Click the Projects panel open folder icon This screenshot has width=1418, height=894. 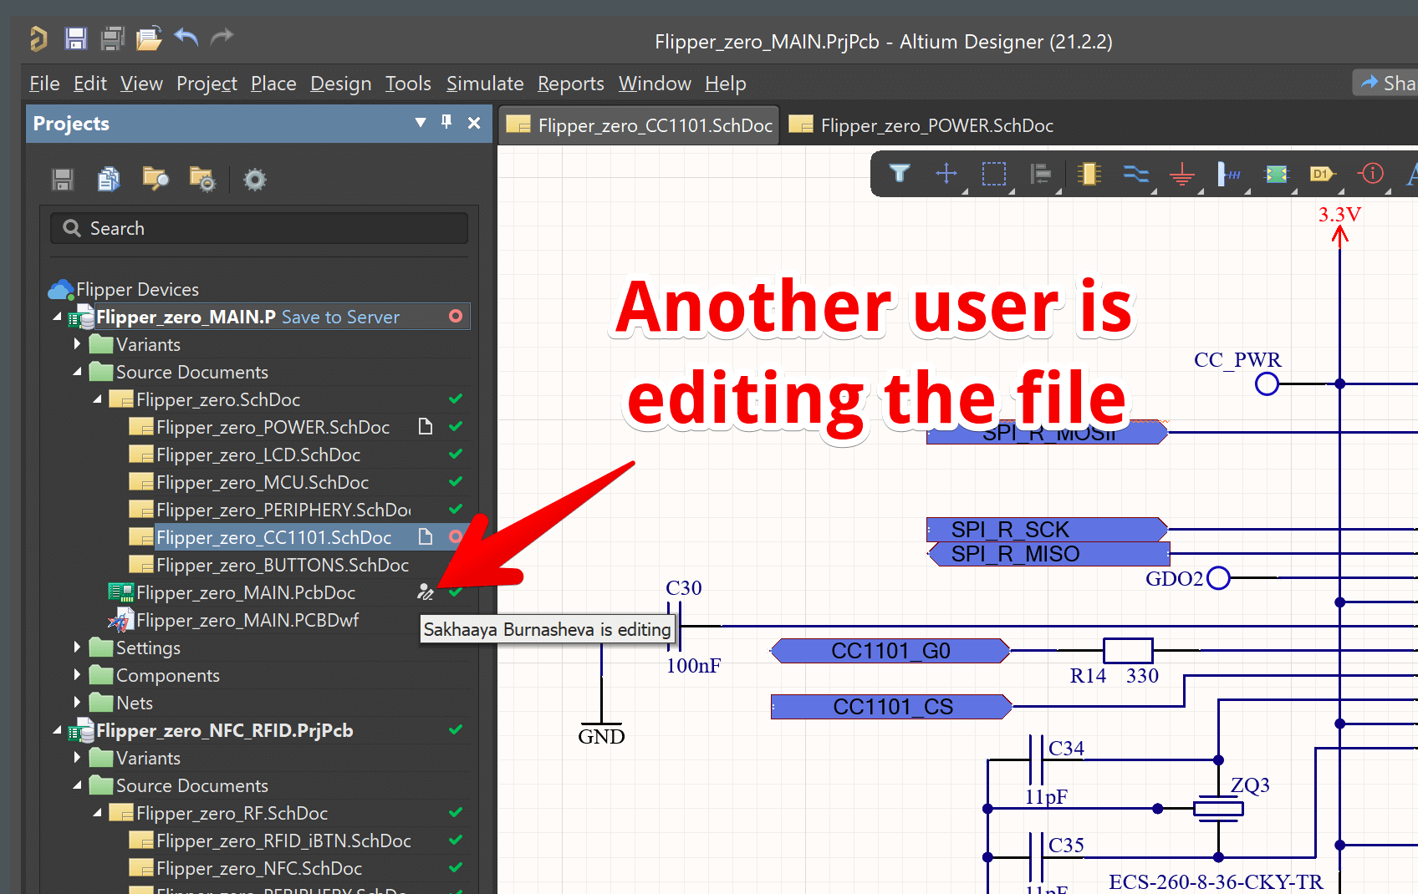[156, 180]
